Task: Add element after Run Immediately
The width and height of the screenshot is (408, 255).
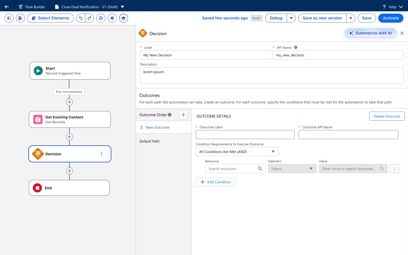Action: 69,102
